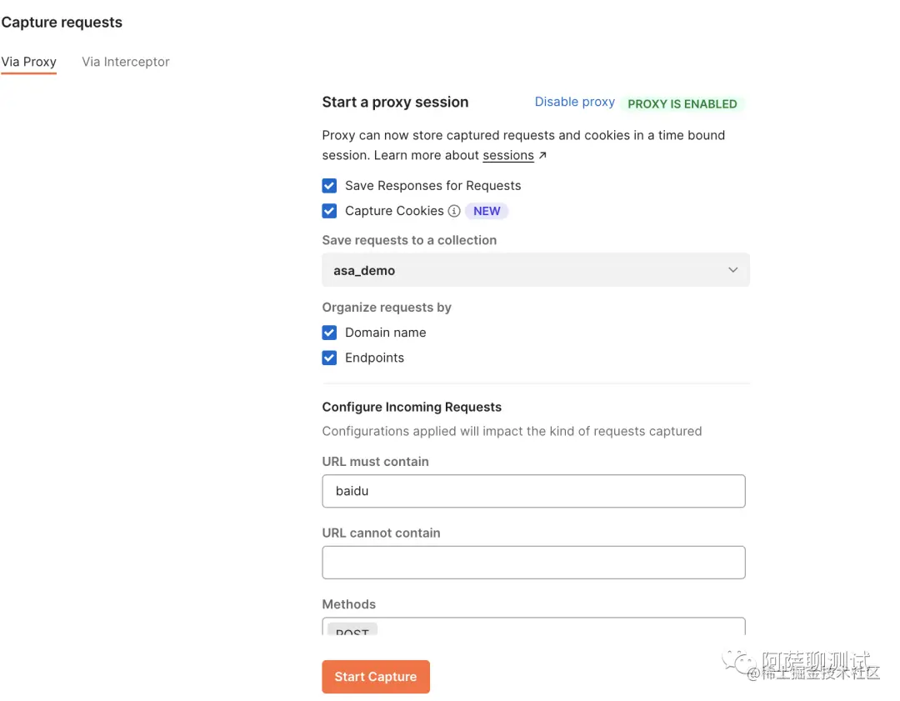Click the NEW badge next to Capture Cookies

click(x=487, y=211)
